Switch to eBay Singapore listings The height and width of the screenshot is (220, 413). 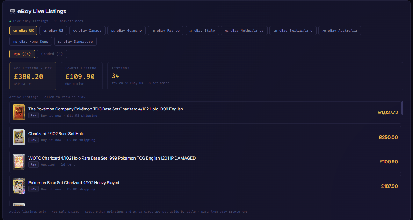pyautogui.click(x=75, y=41)
